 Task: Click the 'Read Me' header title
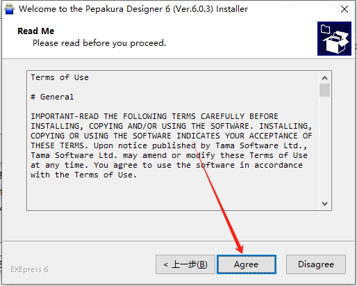(36, 31)
